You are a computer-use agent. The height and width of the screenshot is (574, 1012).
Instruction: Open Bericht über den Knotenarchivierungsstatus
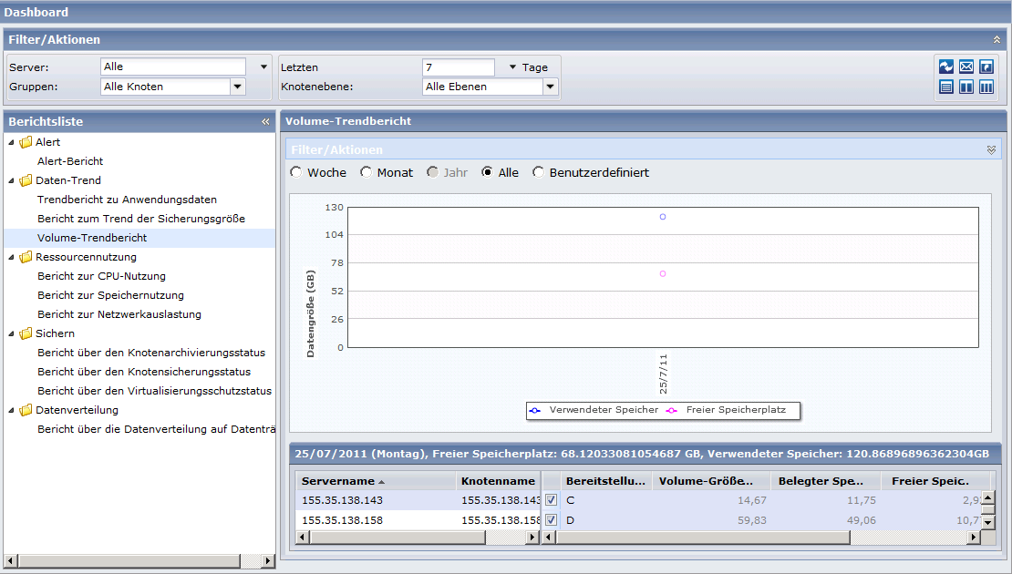pos(151,353)
